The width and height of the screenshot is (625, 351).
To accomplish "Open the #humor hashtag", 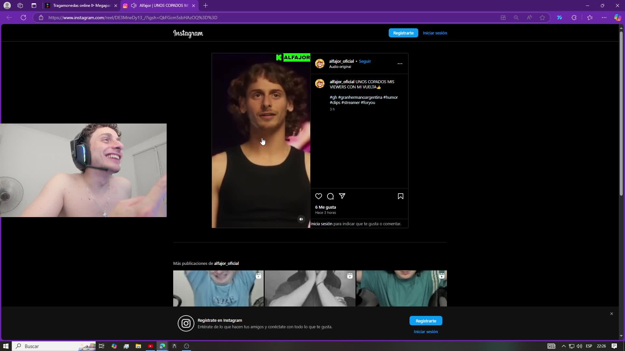I will [x=390, y=97].
